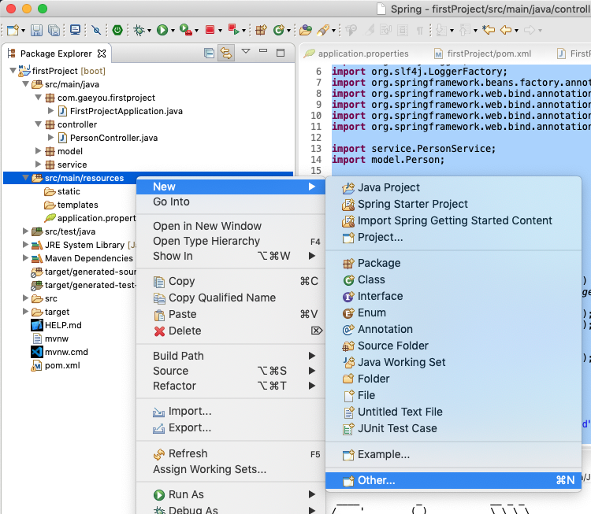Collapse the src/main/java folder
The image size is (591, 514).
tap(26, 84)
